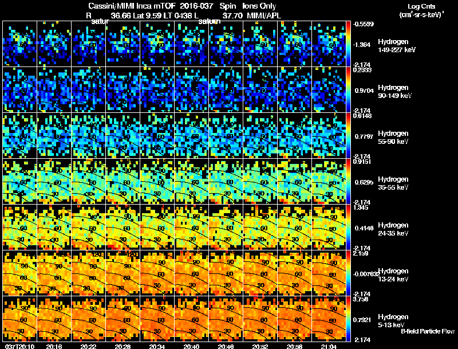Screen dimensions: 458x349
Task: Click the color bar beside Hydrogen 5-13 keV
Action: (x=348, y=319)
